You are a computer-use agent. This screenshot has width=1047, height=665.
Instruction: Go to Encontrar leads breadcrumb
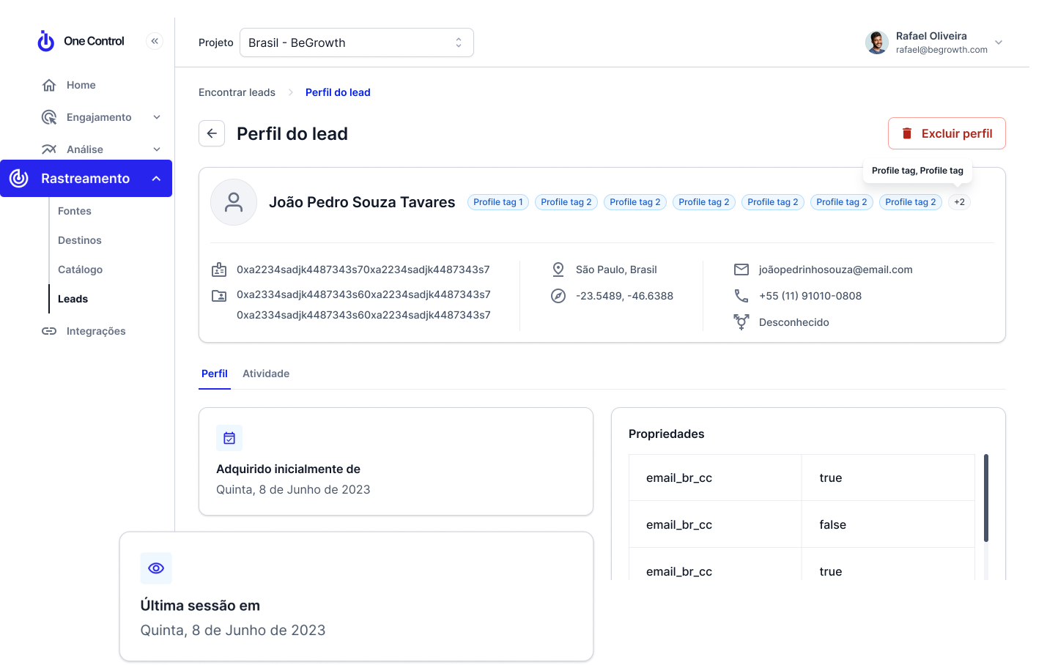point(237,92)
